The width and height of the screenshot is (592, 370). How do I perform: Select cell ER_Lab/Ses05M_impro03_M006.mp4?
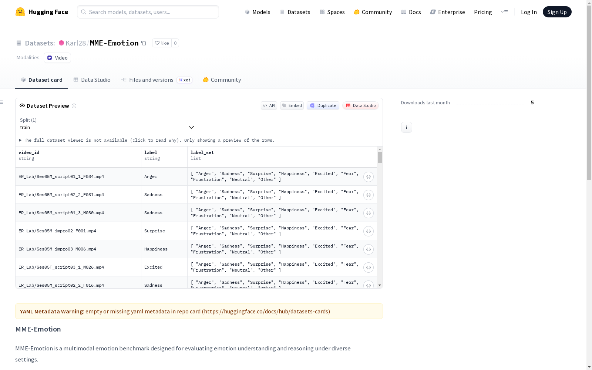pyautogui.click(x=78, y=249)
